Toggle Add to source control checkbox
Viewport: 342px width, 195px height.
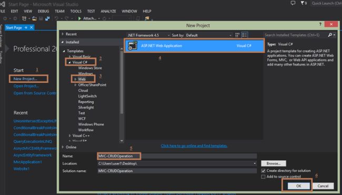click(263, 177)
